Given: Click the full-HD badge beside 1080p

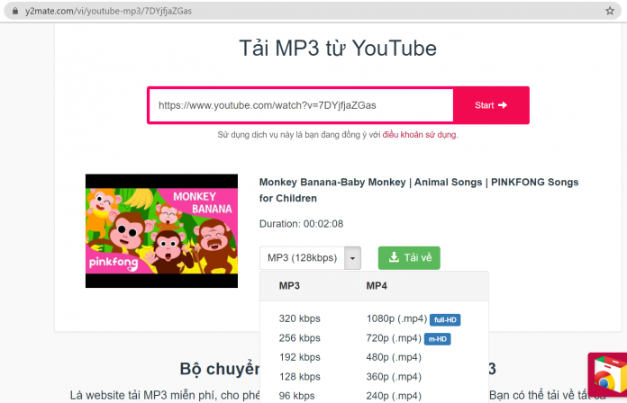Looking at the screenshot, I should pos(445,319).
